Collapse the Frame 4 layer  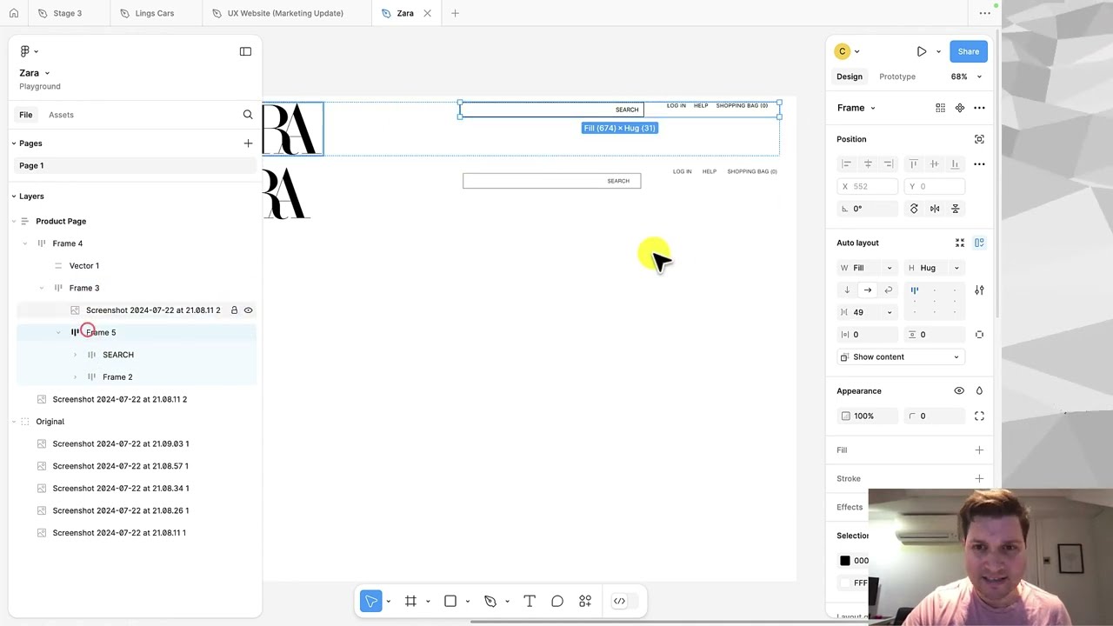(24, 243)
